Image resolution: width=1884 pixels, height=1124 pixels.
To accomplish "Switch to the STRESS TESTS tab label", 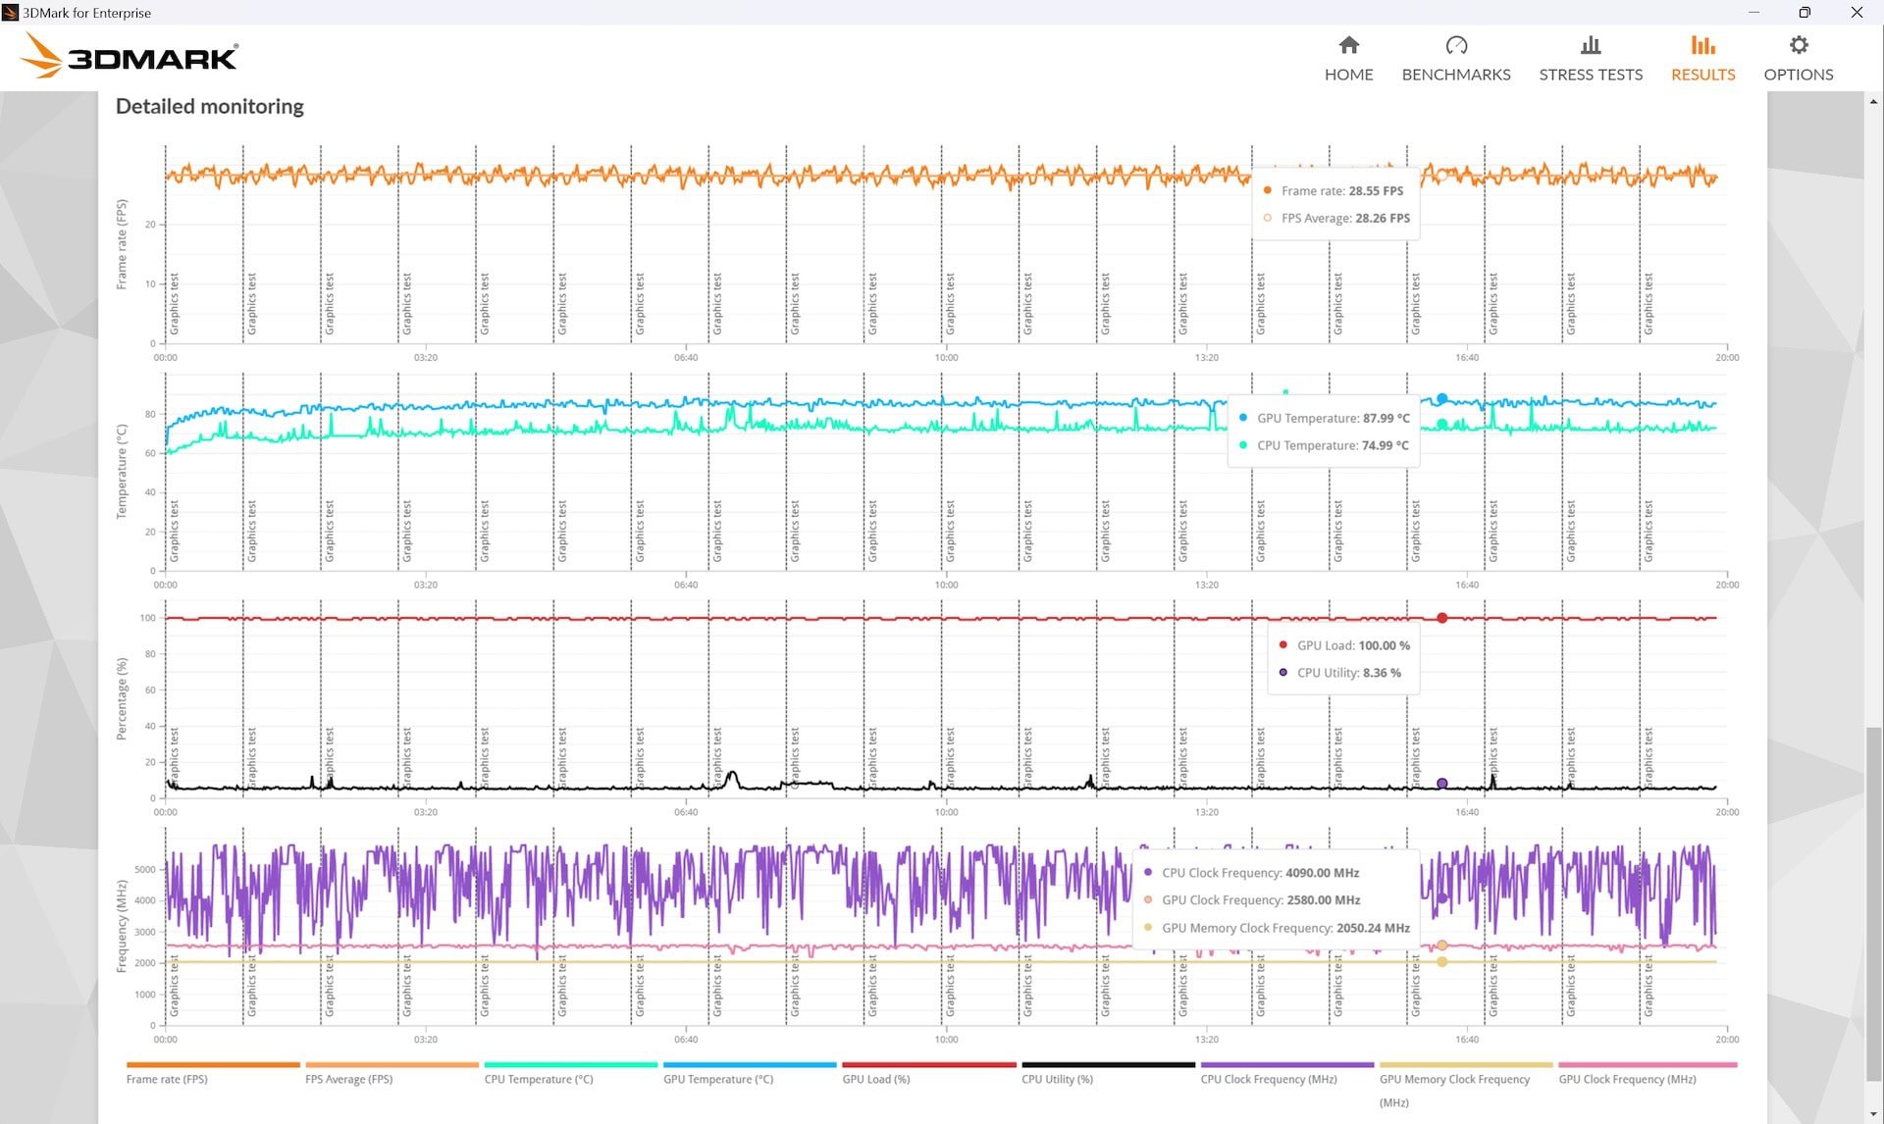I will [1590, 75].
